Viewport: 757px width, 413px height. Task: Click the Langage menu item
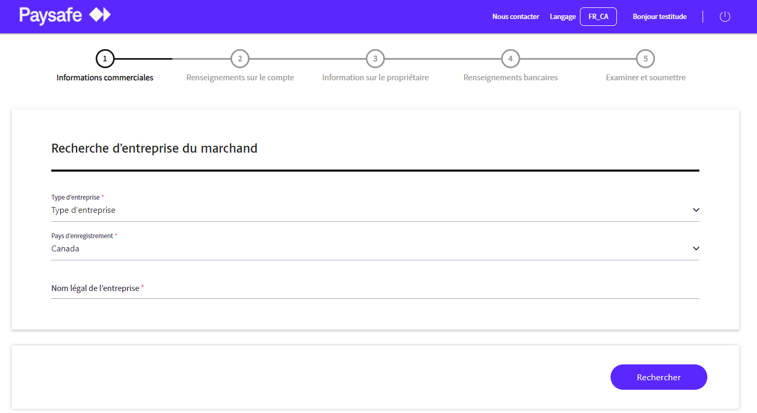tap(562, 16)
